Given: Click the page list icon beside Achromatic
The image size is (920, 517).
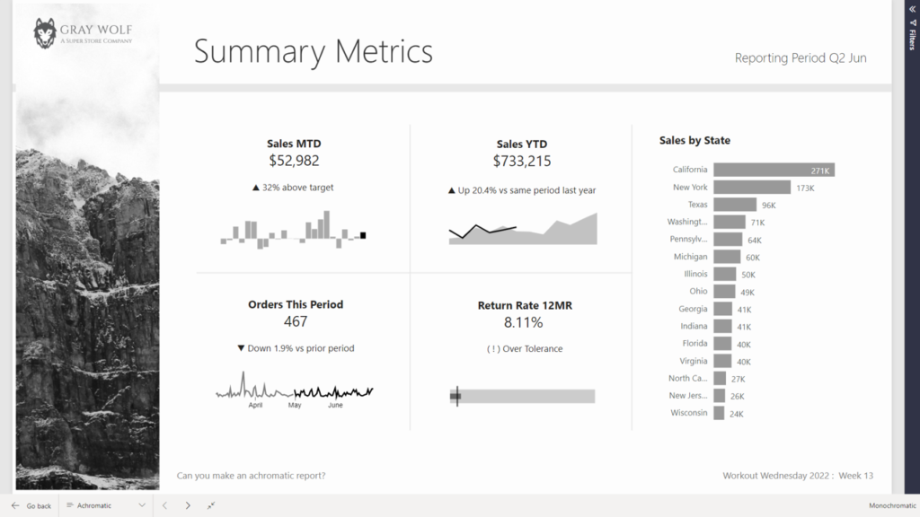Looking at the screenshot, I should [x=69, y=505].
